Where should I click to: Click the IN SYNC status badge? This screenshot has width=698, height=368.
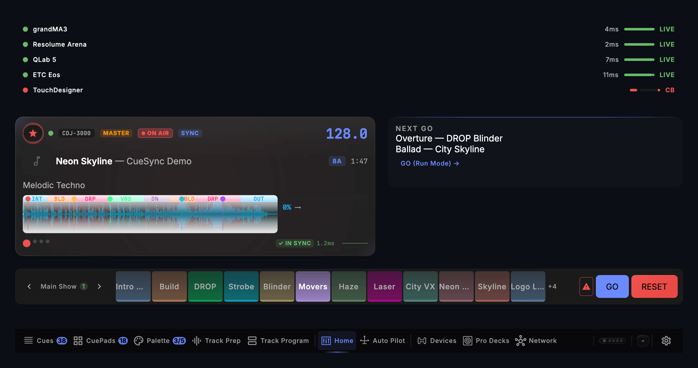[295, 243]
